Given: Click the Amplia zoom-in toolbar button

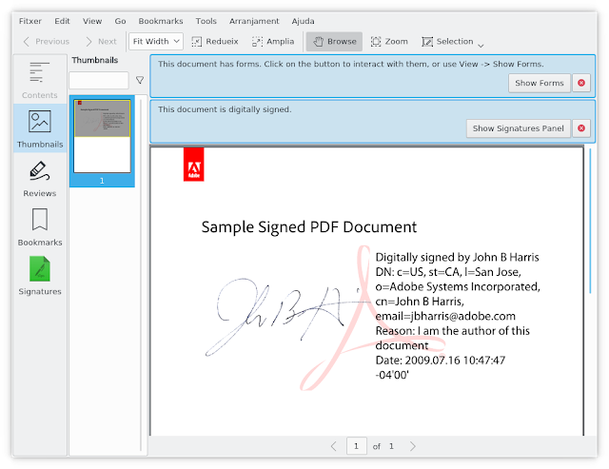Looking at the screenshot, I should tap(273, 42).
